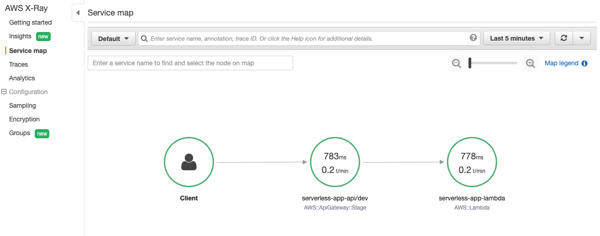Open Analytics in the sidebar
The image size is (600, 236).
[22, 78]
